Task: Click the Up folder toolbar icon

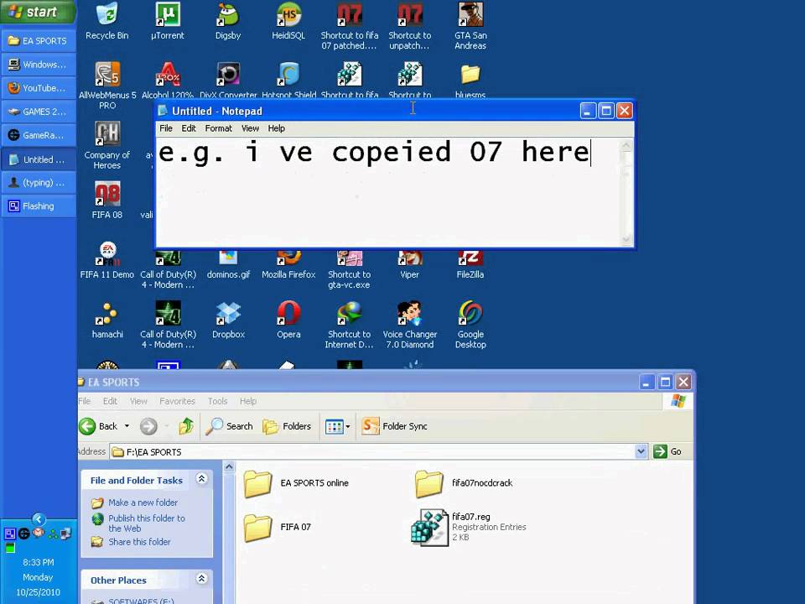Action: pyautogui.click(x=186, y=426)
